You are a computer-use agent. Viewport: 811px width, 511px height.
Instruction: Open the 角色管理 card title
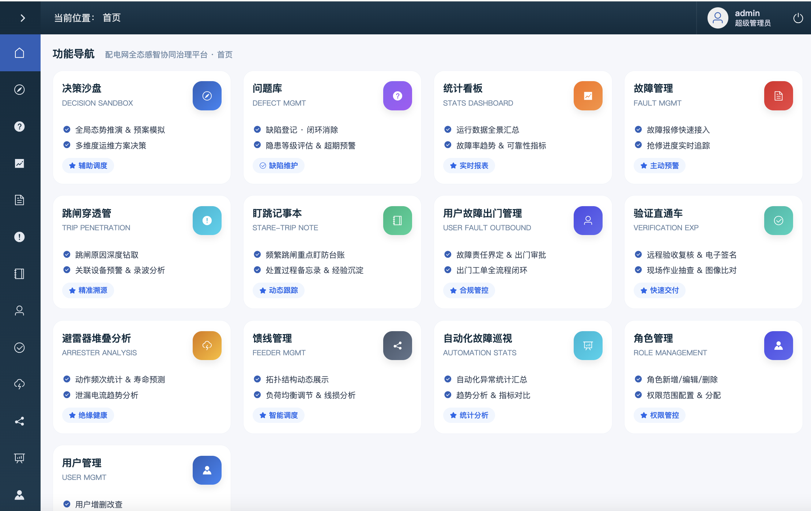pyautogui.click(x=653, y=338)
